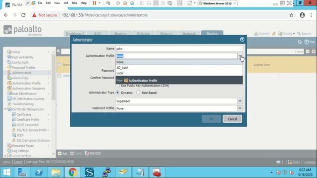Bookmark this page with the star icon

point(291,15)
